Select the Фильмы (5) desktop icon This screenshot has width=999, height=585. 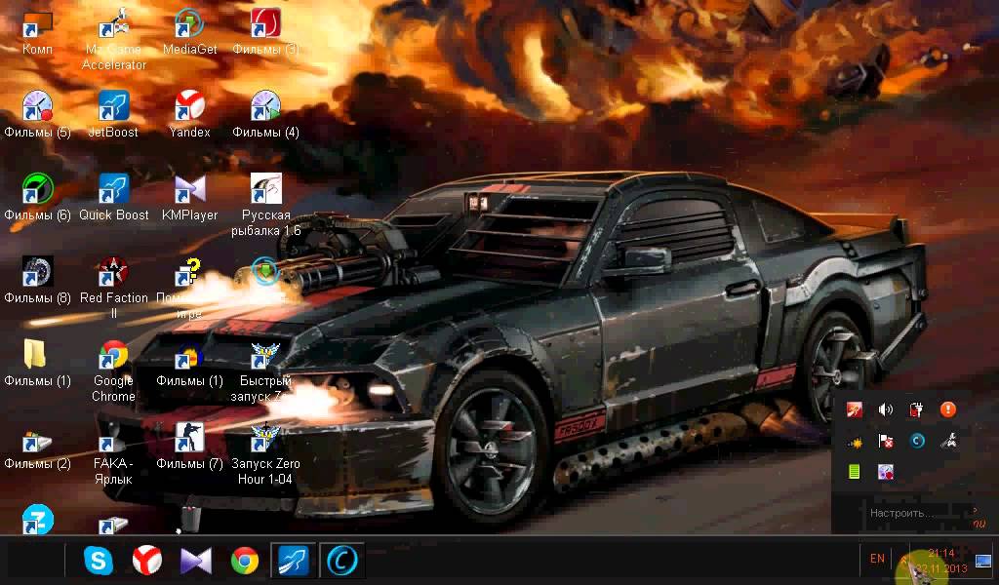(x=37, y=115)
